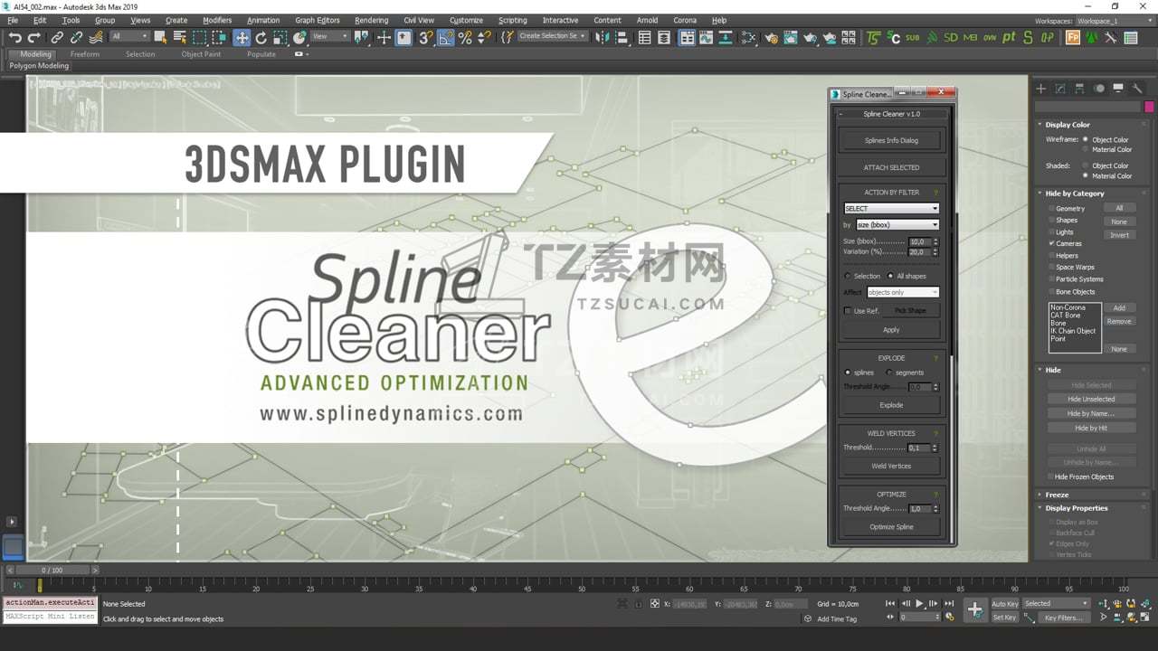Open the Scripting menu
Image resolution: width=1158 pixels, height=651 pixels.
click(512, 20)
